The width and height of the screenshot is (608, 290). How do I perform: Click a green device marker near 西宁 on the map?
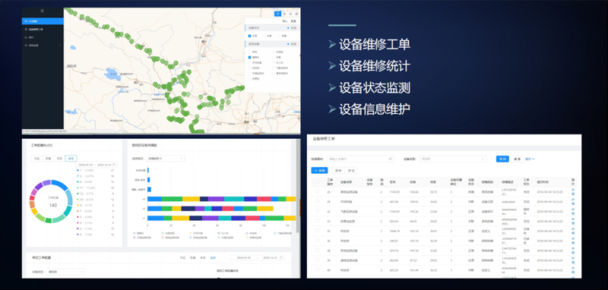pos(156,84)
